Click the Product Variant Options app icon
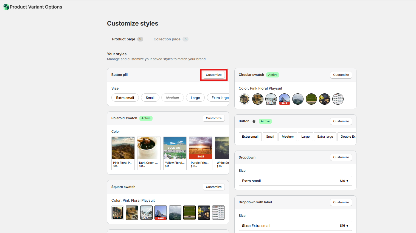The height and width of the screenshot is (233, 416). point(6,7)
